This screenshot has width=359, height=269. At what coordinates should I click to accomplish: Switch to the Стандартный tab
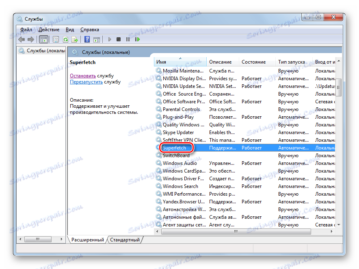point(125,240)
